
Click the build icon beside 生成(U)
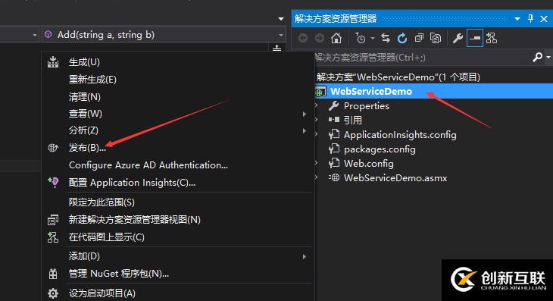53,61
